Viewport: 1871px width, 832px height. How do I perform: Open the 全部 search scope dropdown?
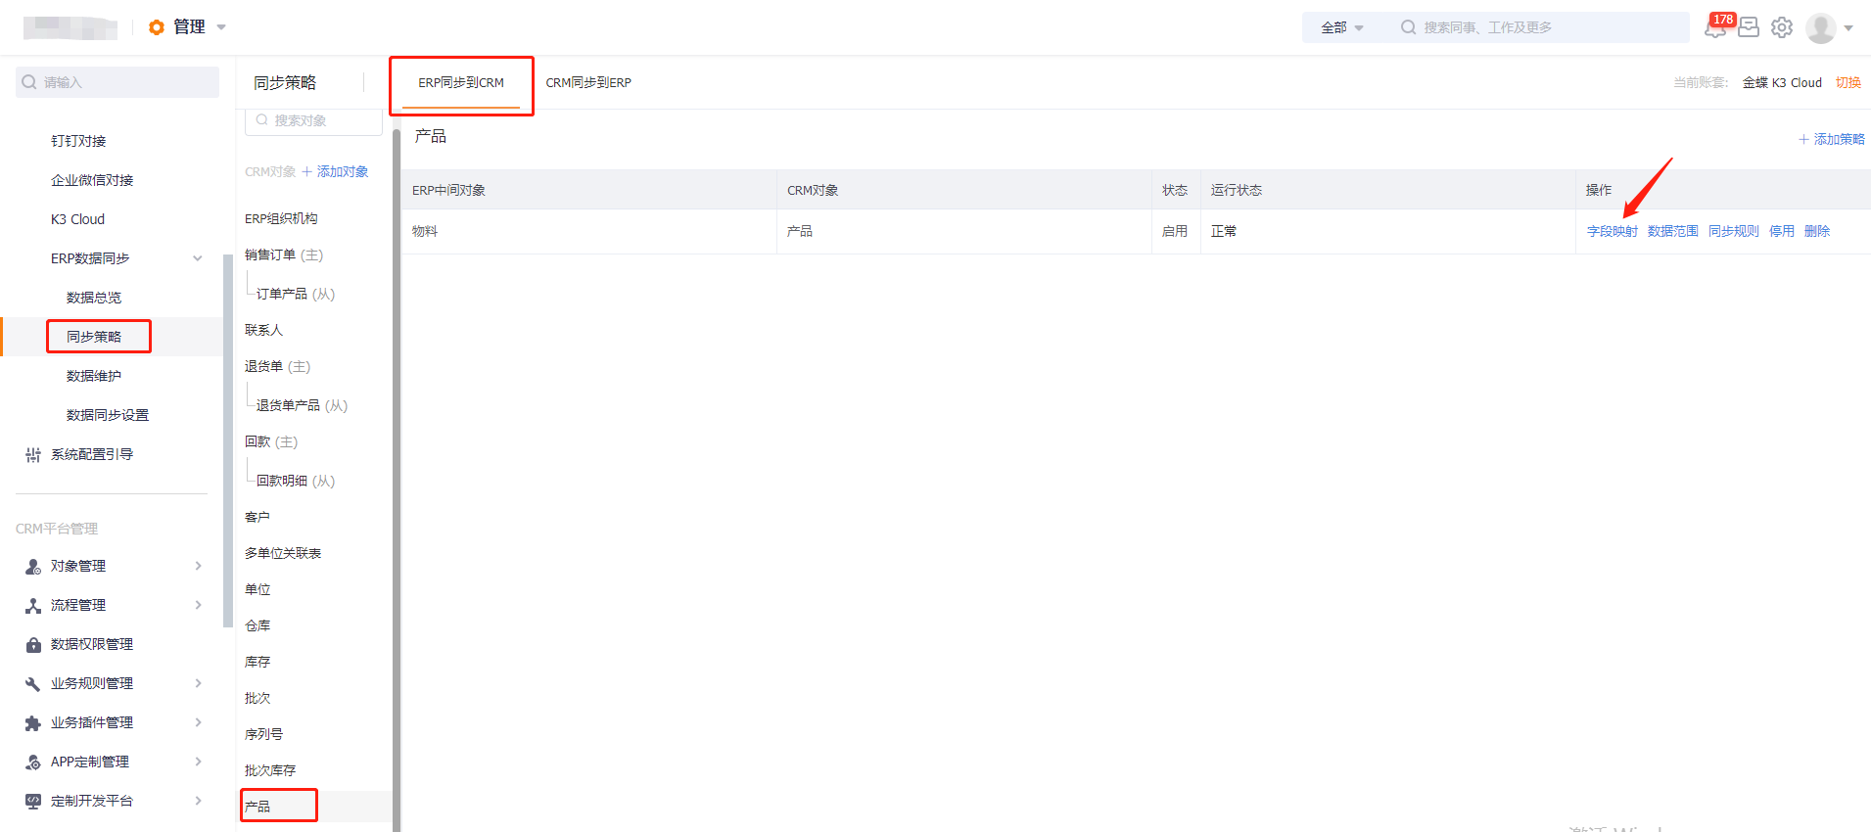pos(1342,27)
